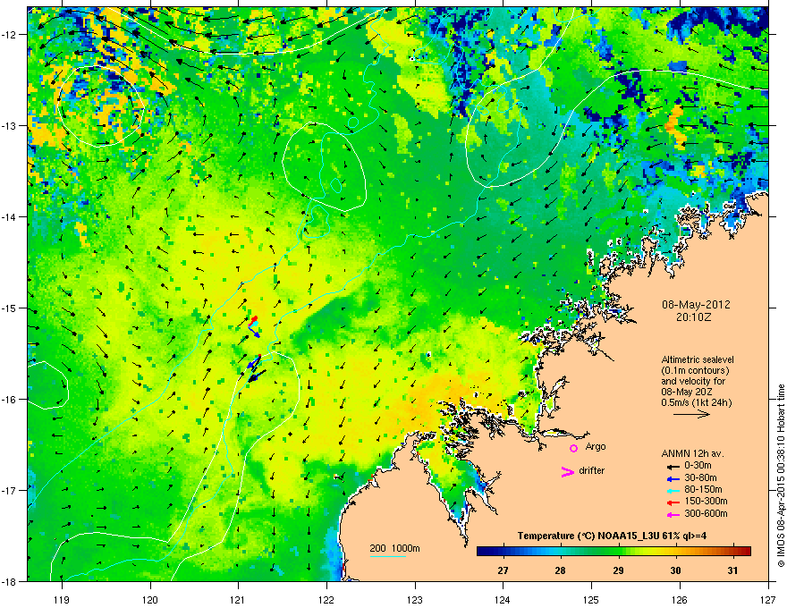Click the date text 08-May-2012
Image resolution: width=787 pixels, height=608 pixels.
point(696,305)
